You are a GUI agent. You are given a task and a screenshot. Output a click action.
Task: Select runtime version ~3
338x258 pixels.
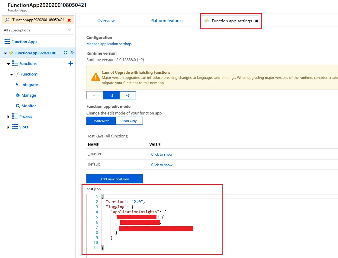127,95
